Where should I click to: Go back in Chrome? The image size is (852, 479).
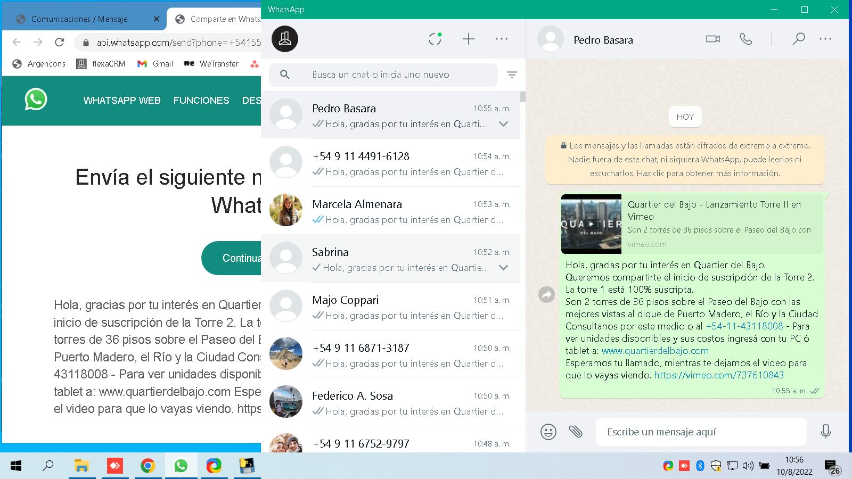[17, 42]
